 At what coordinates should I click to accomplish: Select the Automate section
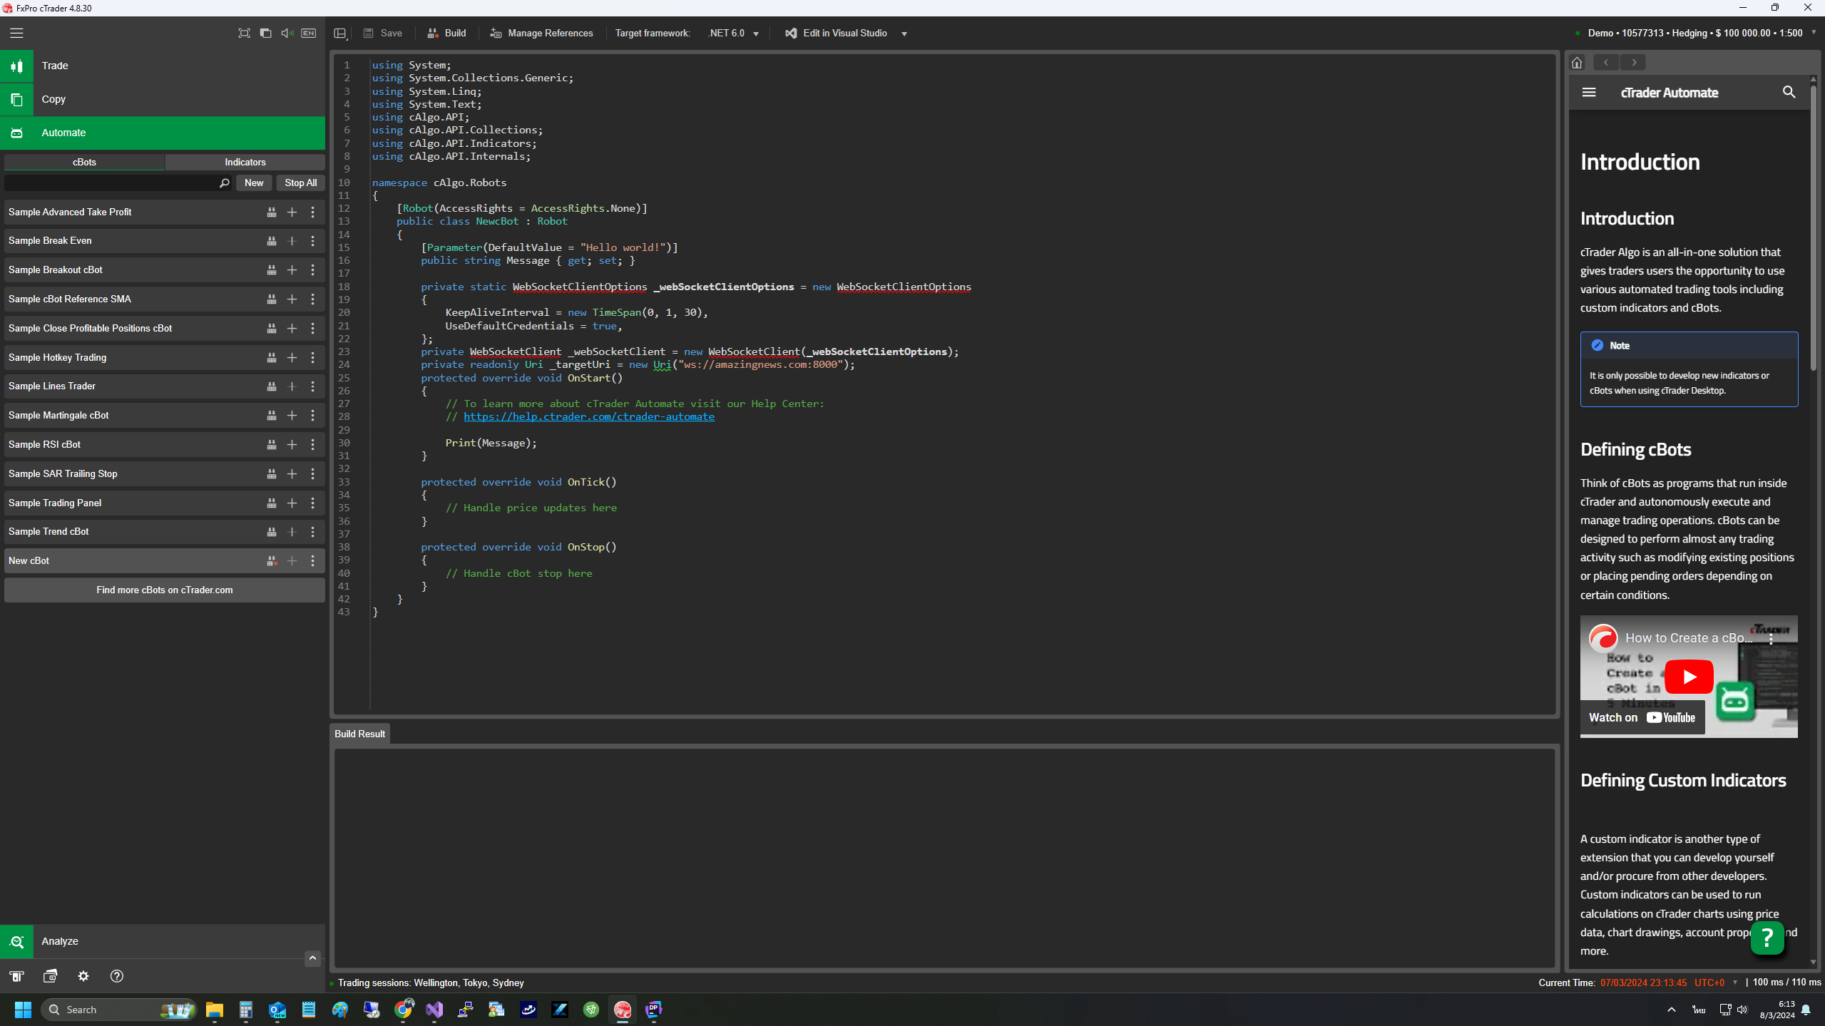163,133
